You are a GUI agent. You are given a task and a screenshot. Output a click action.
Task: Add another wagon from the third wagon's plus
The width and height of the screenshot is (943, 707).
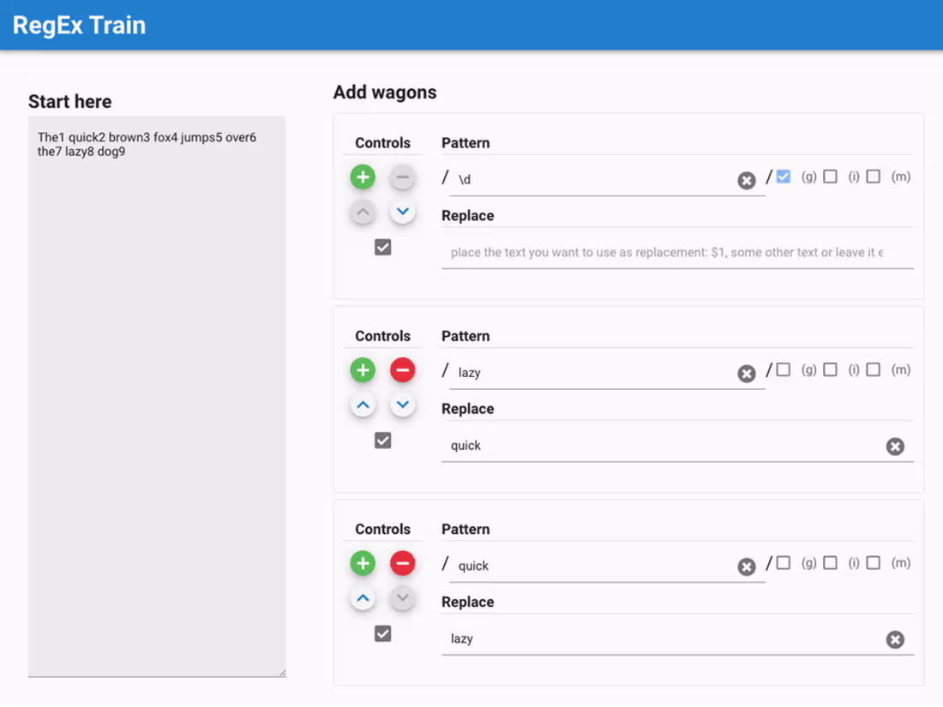tap(363, 563)
